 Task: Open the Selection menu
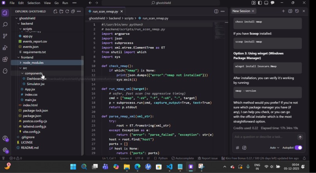(x=34, y=3)
